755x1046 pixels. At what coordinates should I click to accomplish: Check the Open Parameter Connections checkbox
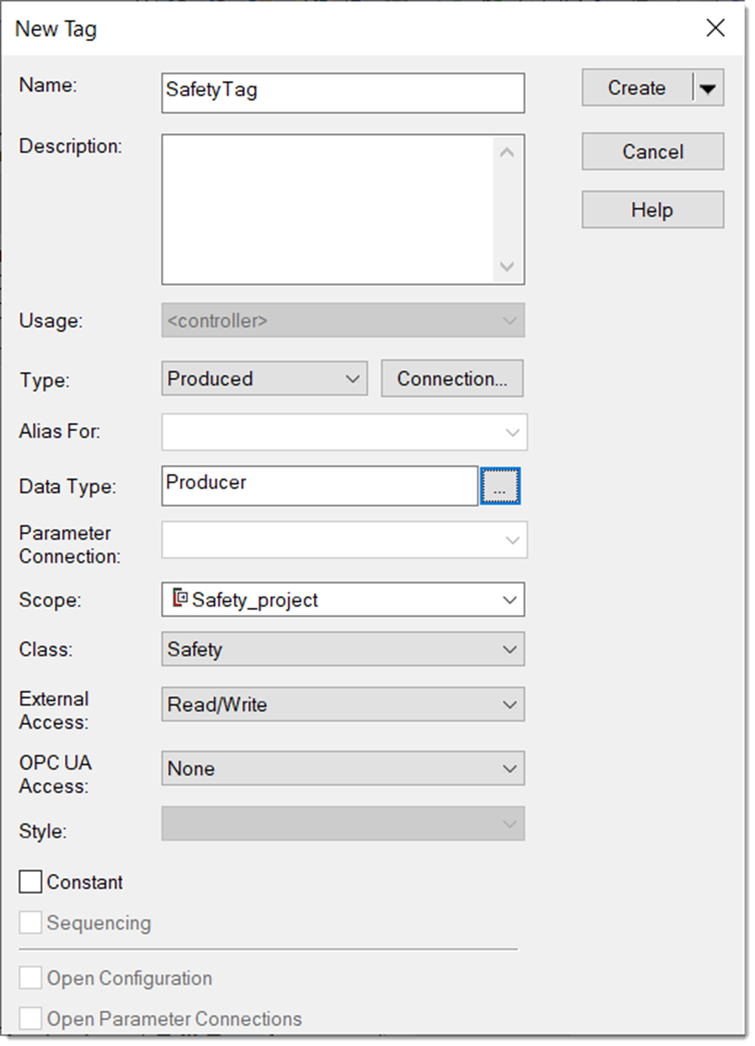tap(30, 1019)
